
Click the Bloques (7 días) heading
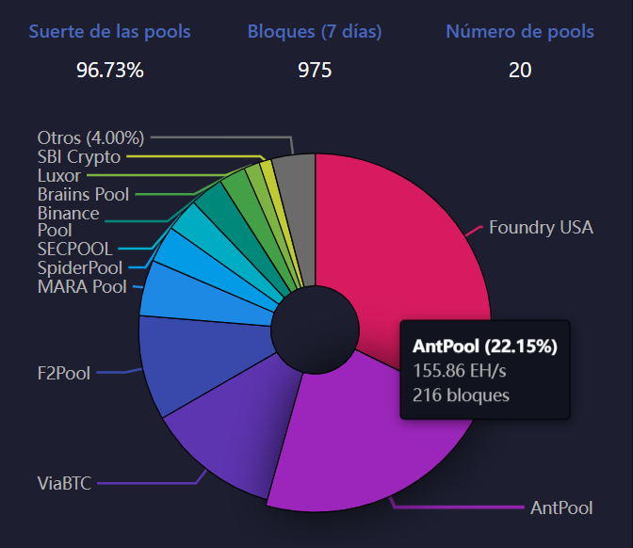315,31
